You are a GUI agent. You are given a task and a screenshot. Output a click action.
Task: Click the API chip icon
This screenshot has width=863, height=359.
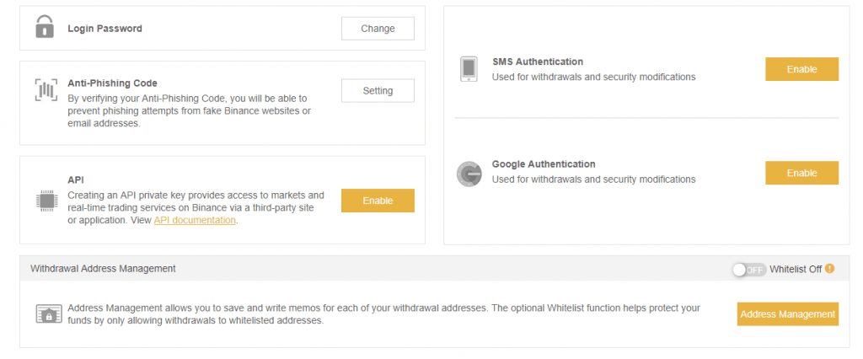pos(46,200)
